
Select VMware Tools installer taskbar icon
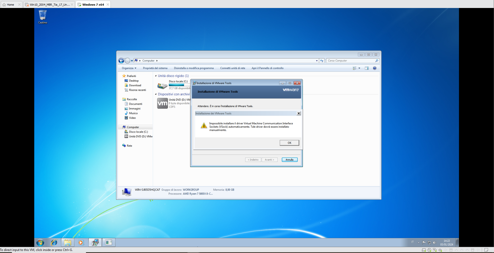pos(95,242)
